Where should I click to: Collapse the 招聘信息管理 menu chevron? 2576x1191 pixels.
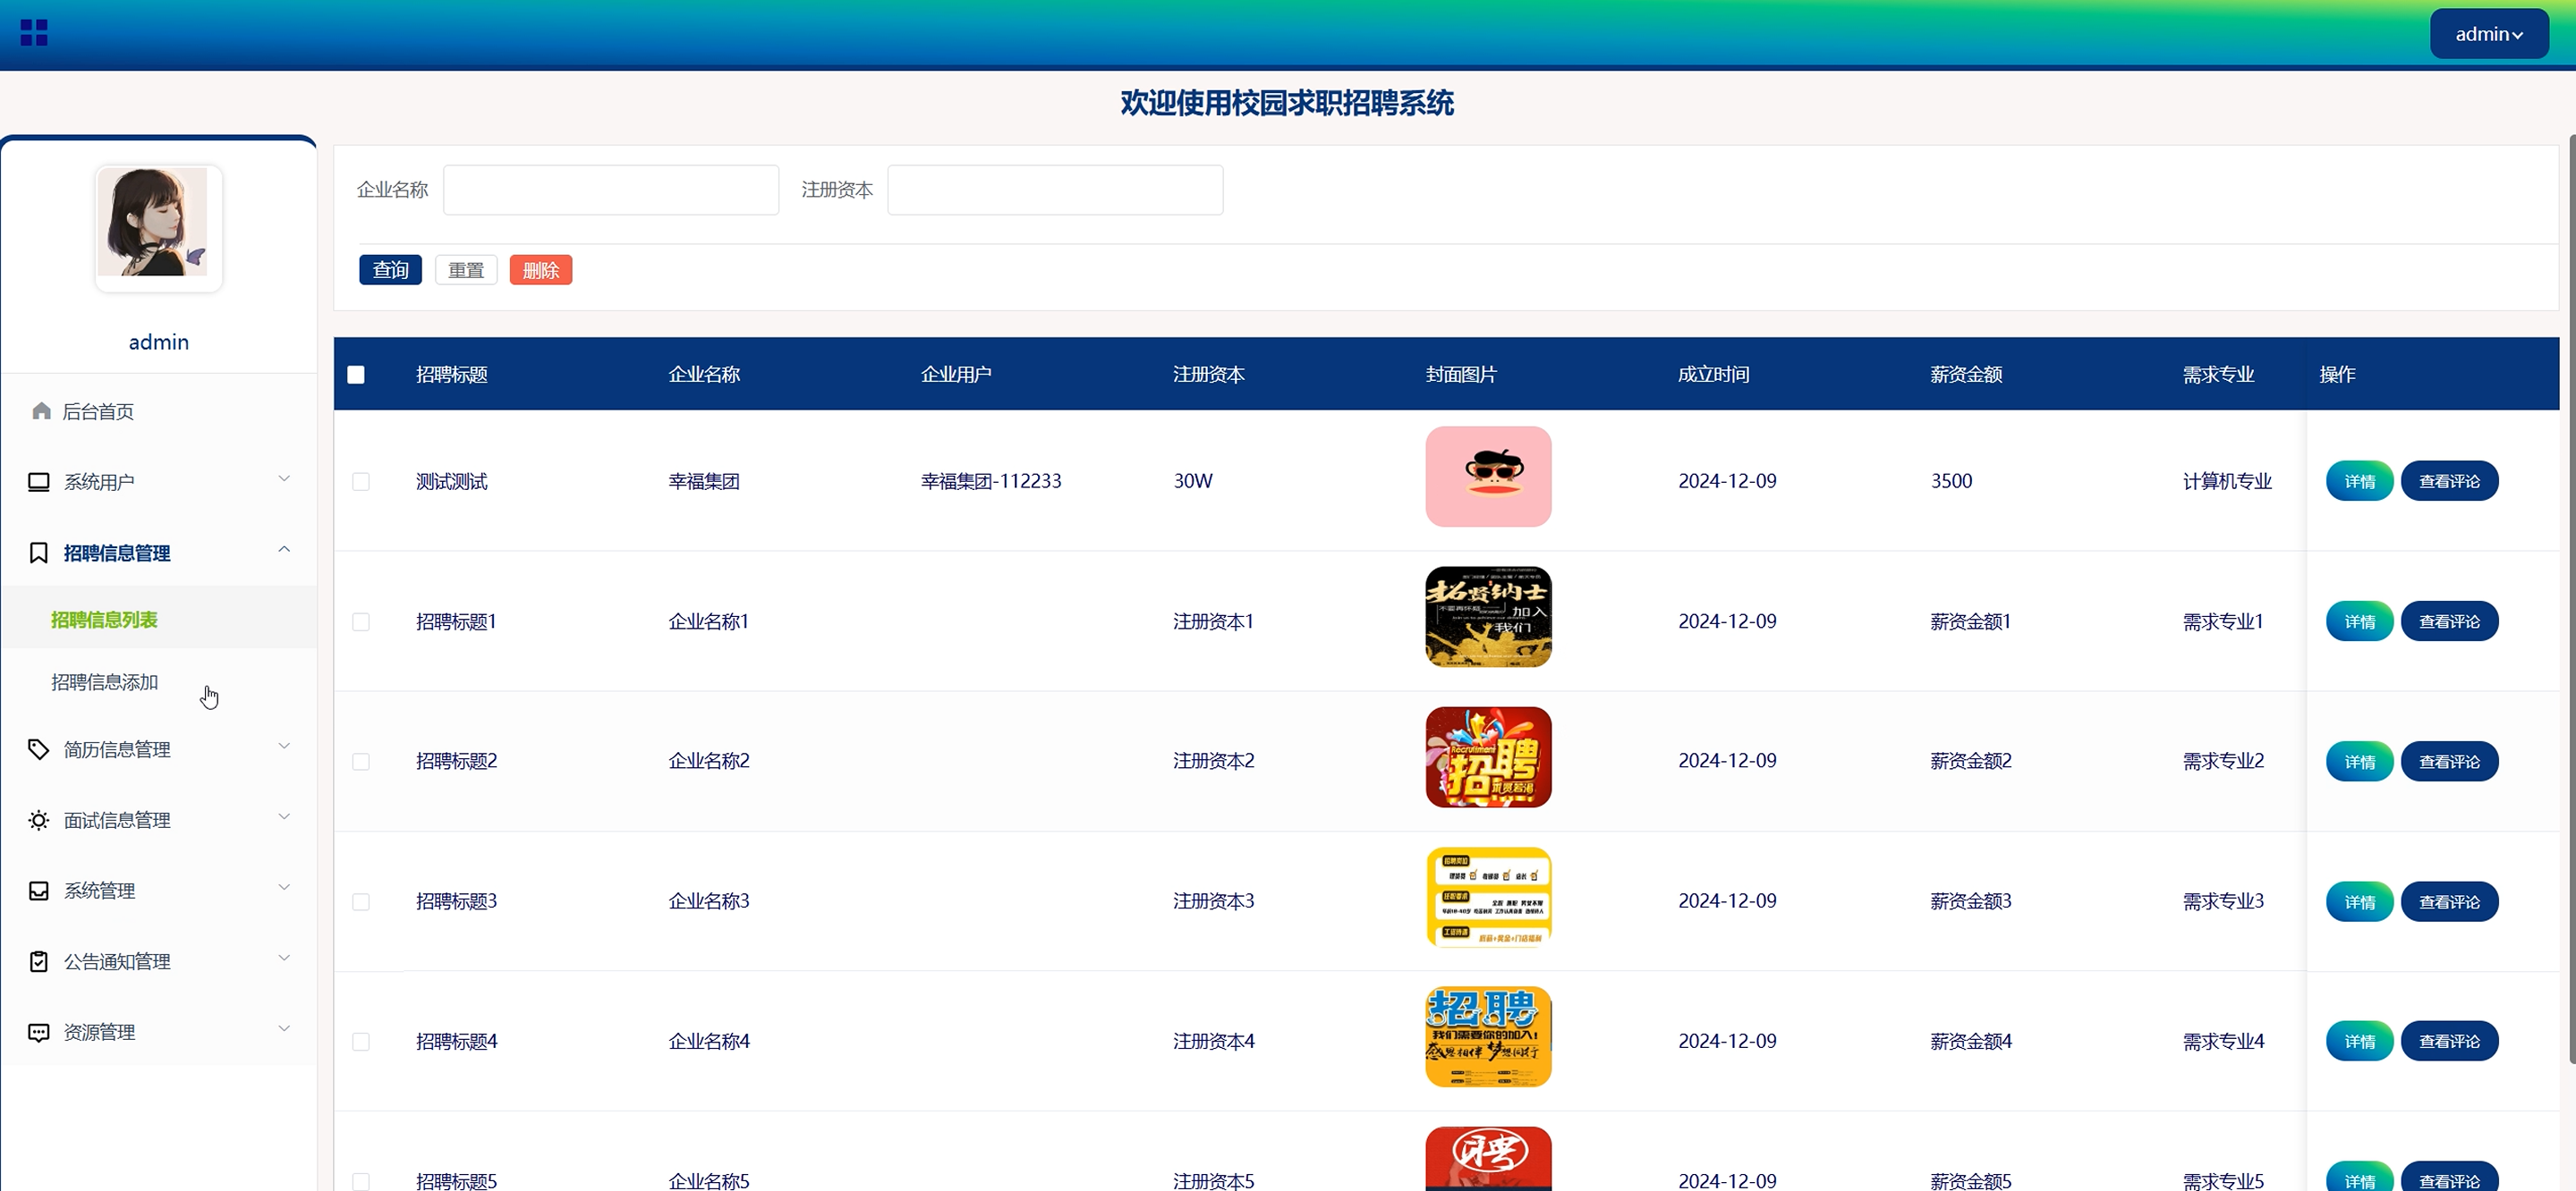[x=284, y=550]
